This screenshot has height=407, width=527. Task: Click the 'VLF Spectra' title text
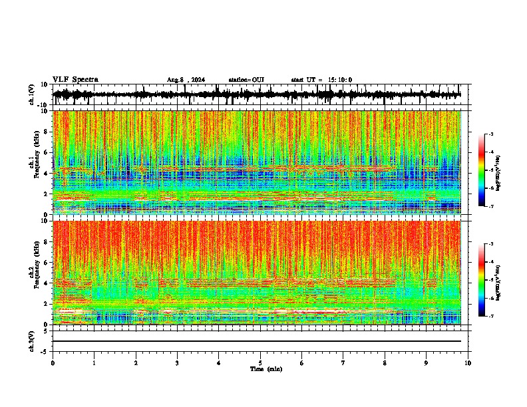tap(75, 80)
